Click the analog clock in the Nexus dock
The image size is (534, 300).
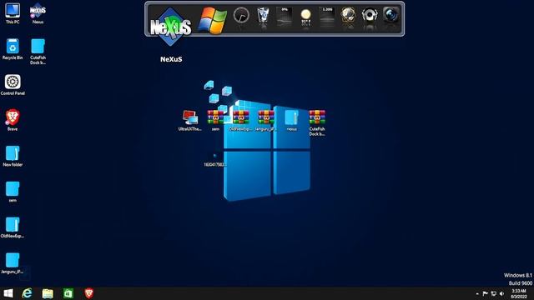pos(241,15)
